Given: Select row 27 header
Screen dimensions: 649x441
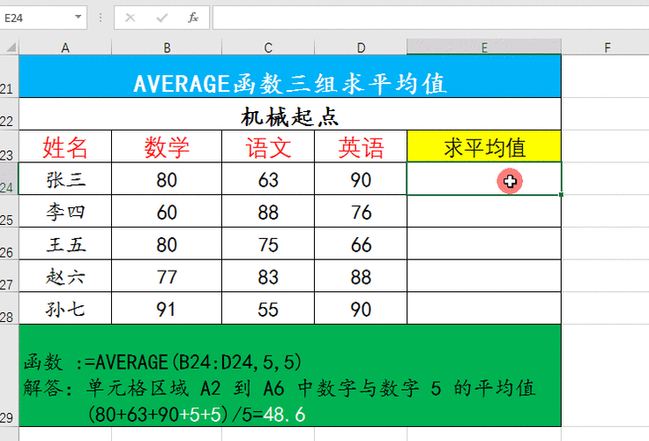Looking at the screenshot, I should [9, 276].
